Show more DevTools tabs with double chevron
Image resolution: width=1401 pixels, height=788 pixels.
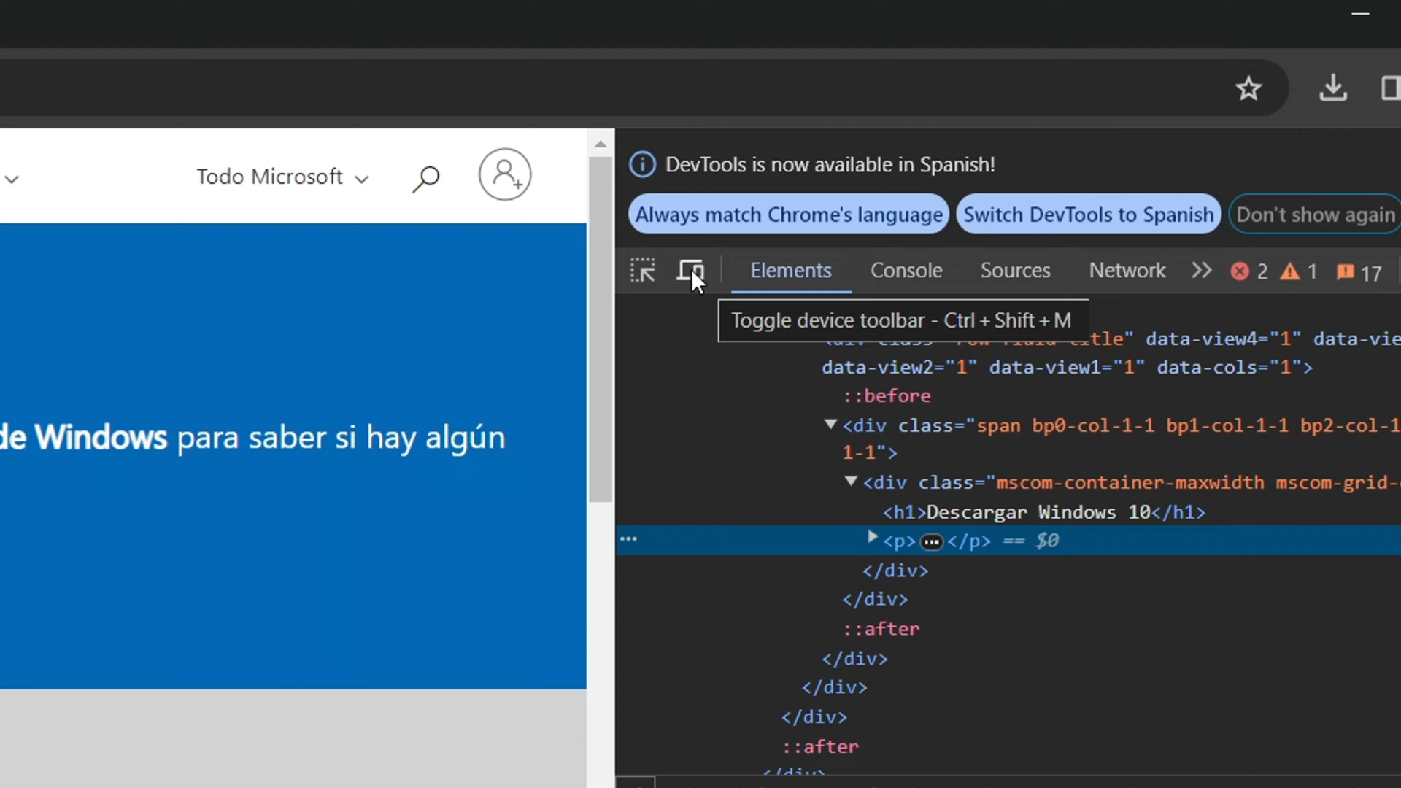pyautogui.click(x=1201, y=271)
